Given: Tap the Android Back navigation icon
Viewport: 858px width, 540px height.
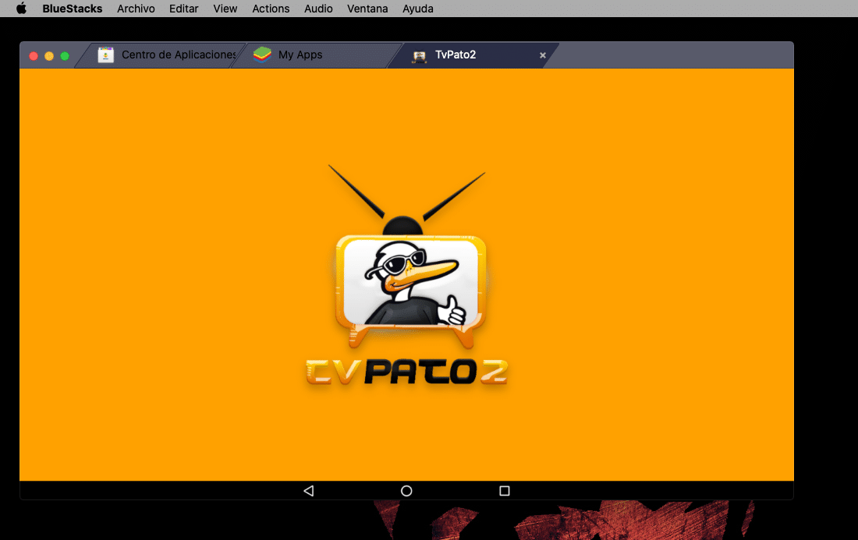Looking at the screenshot, I should point(308,490).
